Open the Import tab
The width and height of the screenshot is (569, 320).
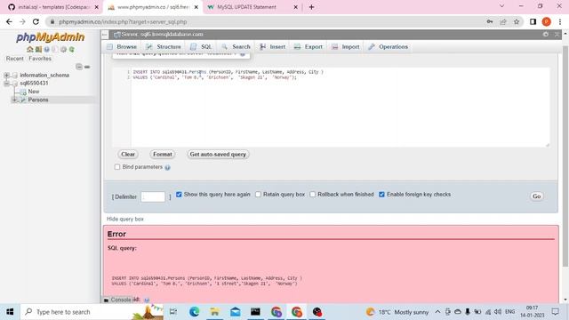pos(345,47)
